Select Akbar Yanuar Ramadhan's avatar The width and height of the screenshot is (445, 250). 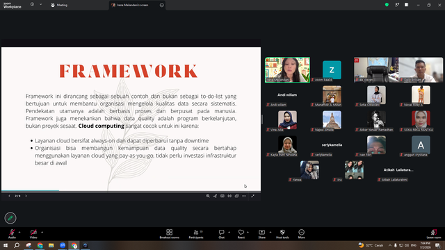[x=376, y=120]
